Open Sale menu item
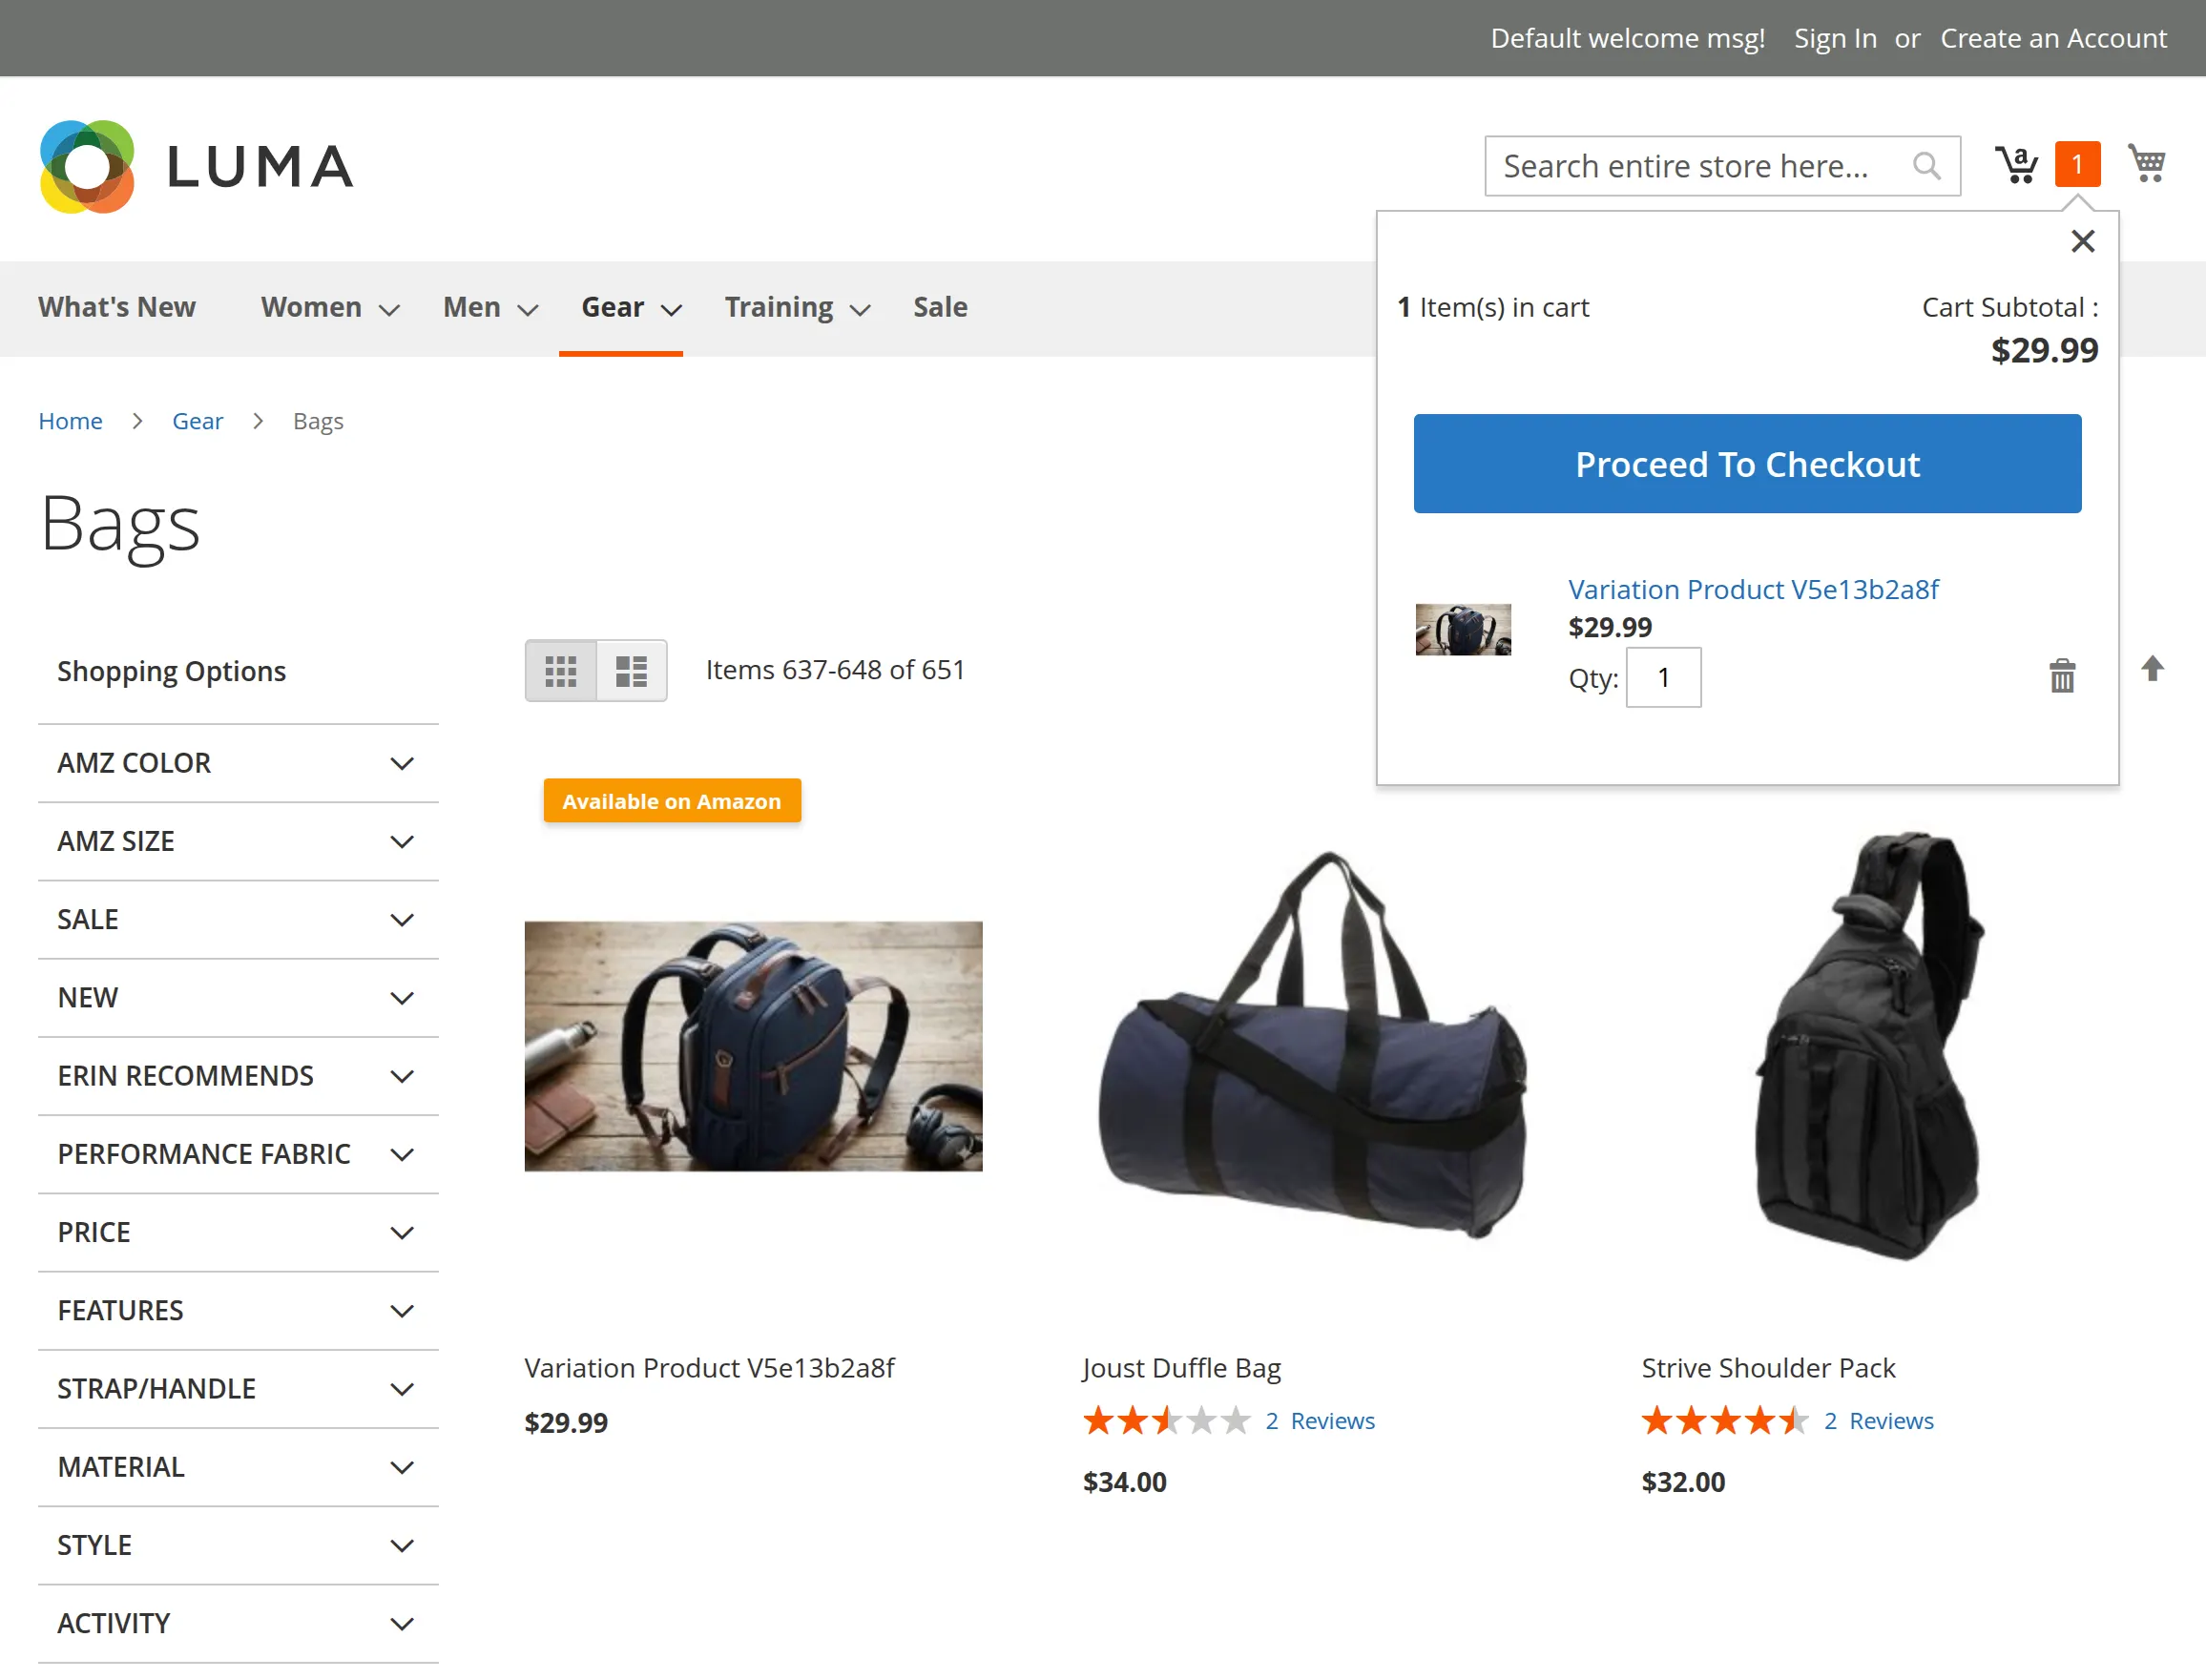This screenshot has height=1679, width=2206. pyautogui.click(x=940, y=307)
